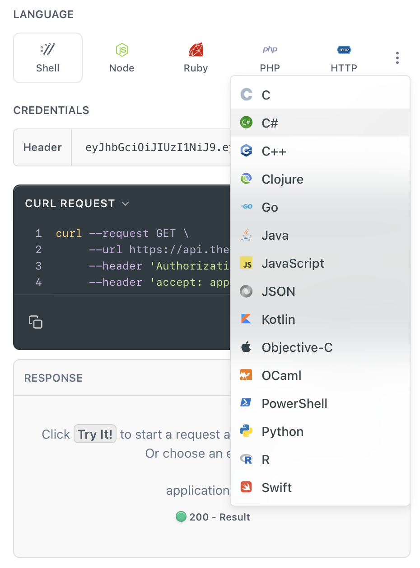
Task: Click the '--url https://api.the' code line
Action: pyautogui.click(x=160, y=250)
